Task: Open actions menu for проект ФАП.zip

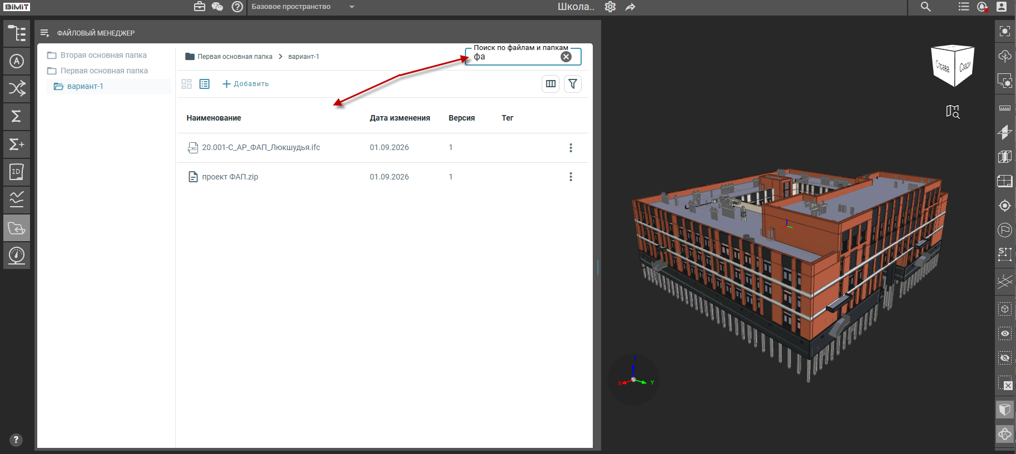Action: (x=571, y=177)
